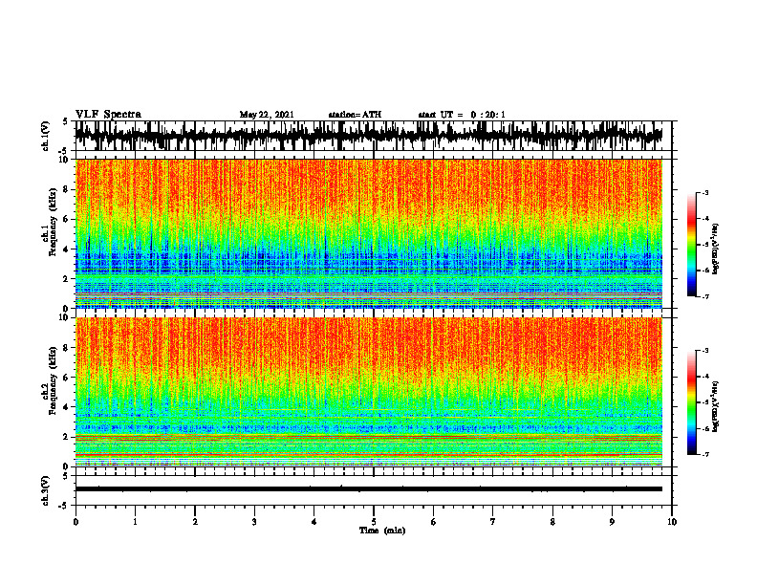
Task: Click the ch.3(V) black waveform band
Action: (369, 489)
